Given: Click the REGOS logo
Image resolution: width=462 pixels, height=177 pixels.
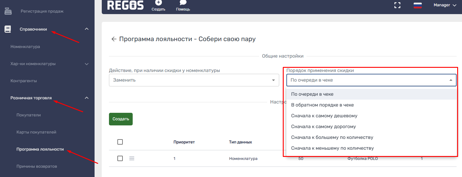Looking at the screenshot, I should [125, 5].
